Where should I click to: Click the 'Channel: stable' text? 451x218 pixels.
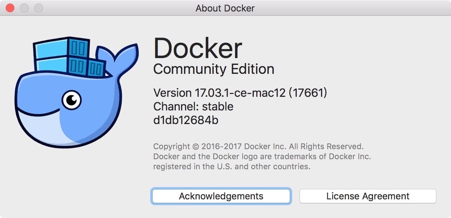click(193, 106)
